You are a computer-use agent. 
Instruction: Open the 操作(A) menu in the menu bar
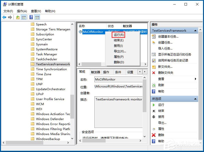[22, 11]
